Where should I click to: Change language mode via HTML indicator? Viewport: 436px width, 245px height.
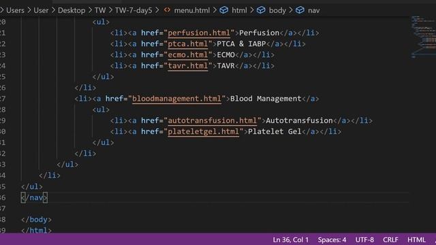point(416,240)
